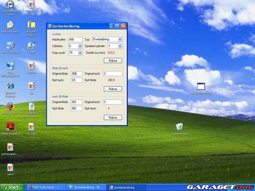This screenshot has width=255, height=191.
Task: Switch to PPF Turbo forum taskbar item
Action: 47,187
